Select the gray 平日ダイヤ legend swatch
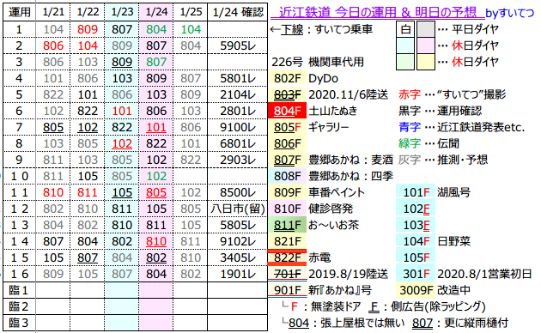The width and height of the screenshot is (541, 333). coord(426,29)
